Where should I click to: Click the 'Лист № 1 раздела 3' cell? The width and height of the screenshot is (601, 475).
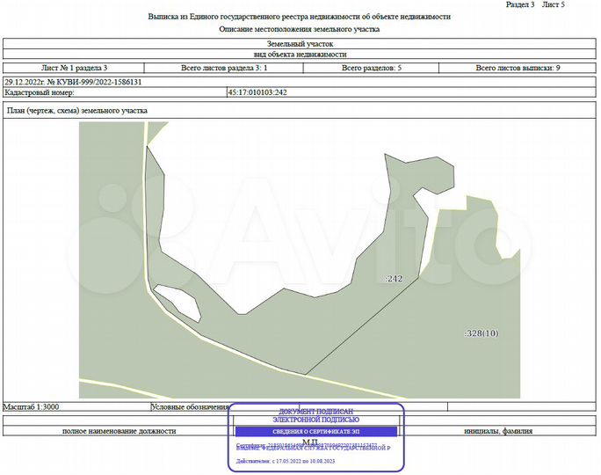point(74,68)
